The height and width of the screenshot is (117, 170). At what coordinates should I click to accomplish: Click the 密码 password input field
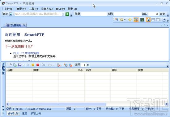pos(127,14)
